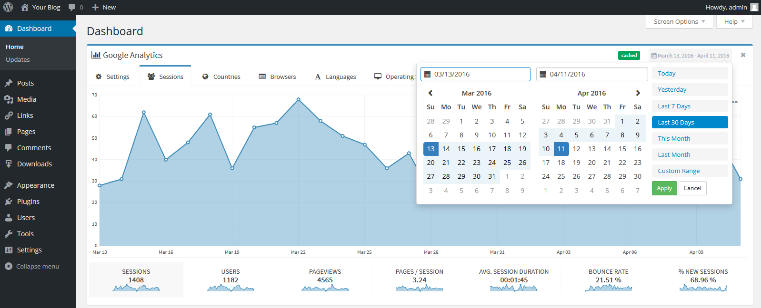Choose the Last 30 Days range
Image resolution: width=761 pixels, height=308 pixels.
click(690, 122)
